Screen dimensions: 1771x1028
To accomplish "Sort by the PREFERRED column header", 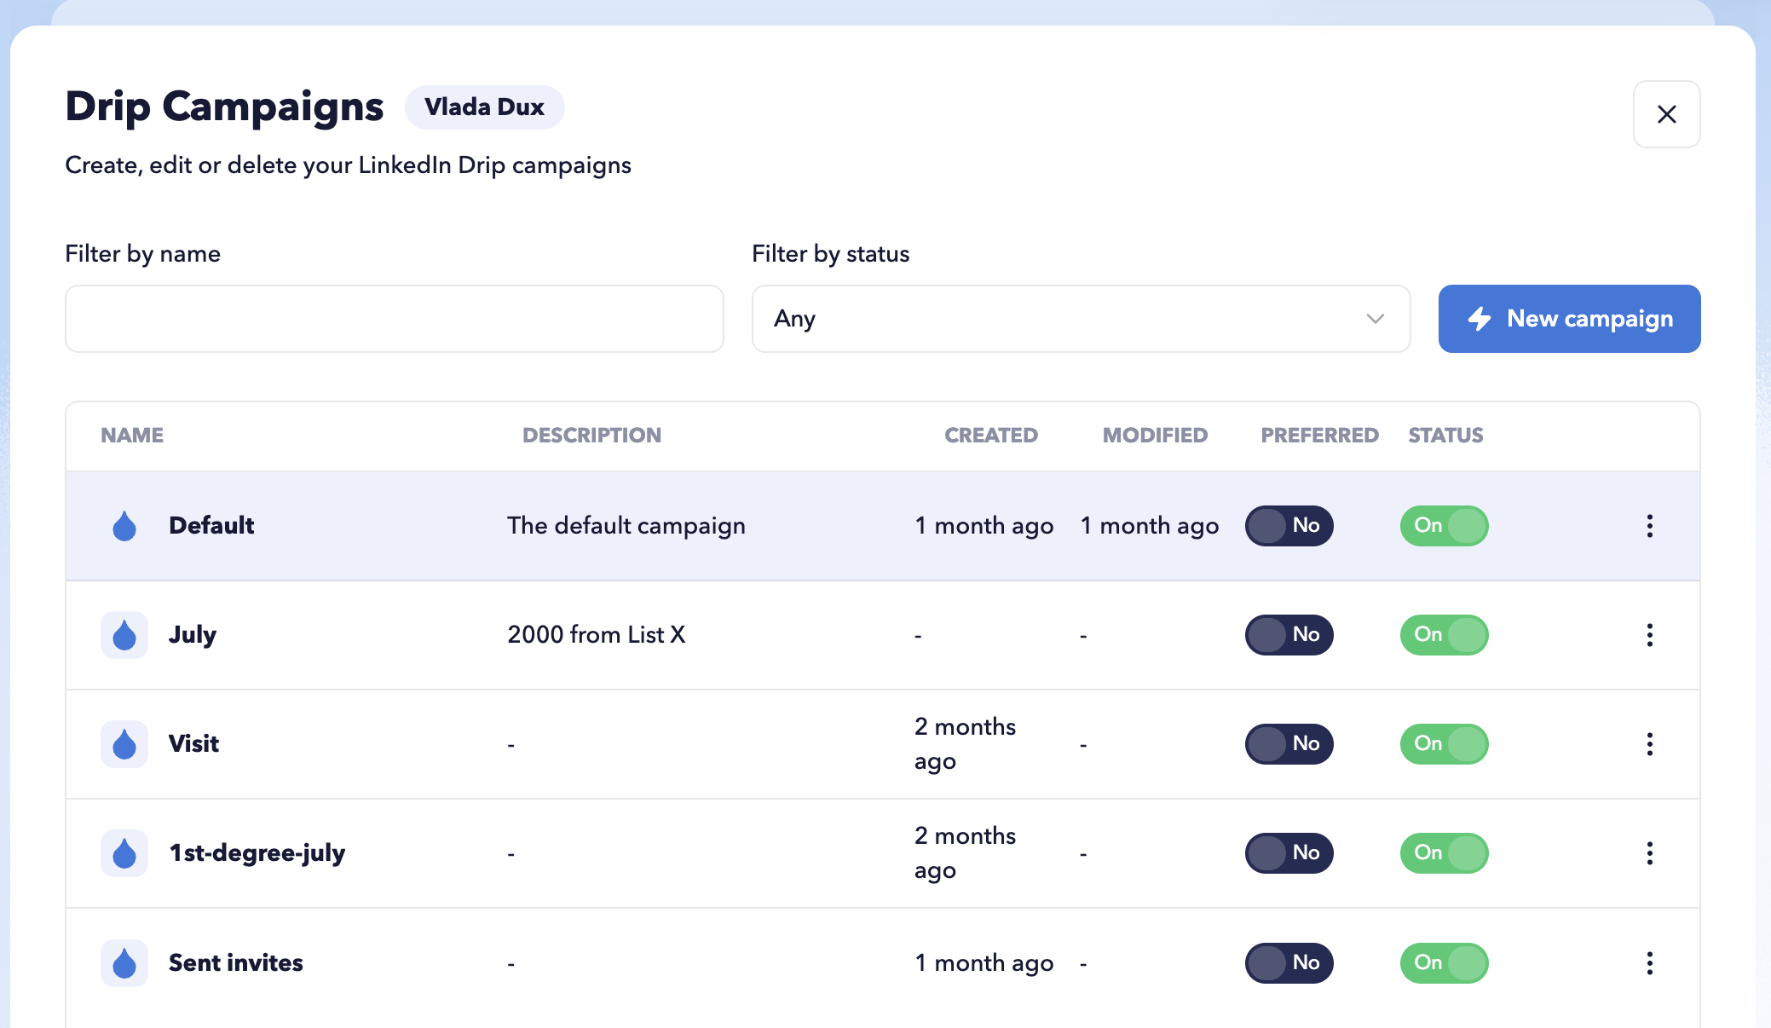I will tap(1319, 436).
